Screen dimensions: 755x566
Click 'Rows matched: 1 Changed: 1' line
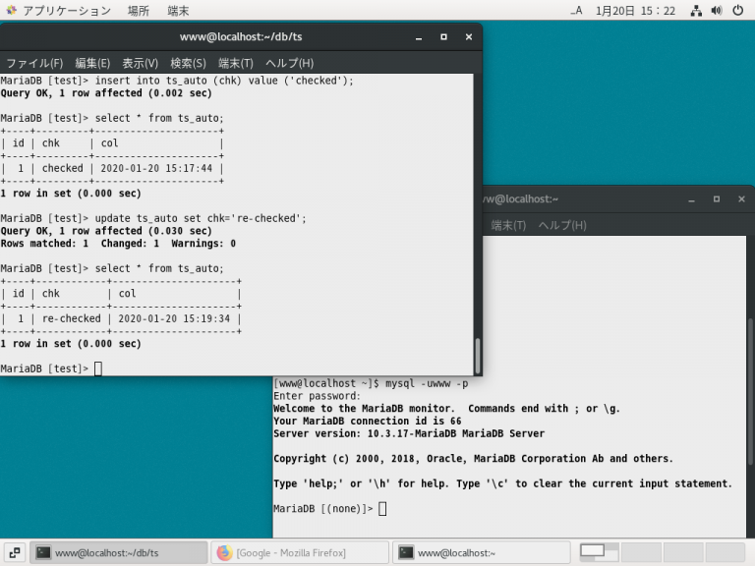coord(118,244)
